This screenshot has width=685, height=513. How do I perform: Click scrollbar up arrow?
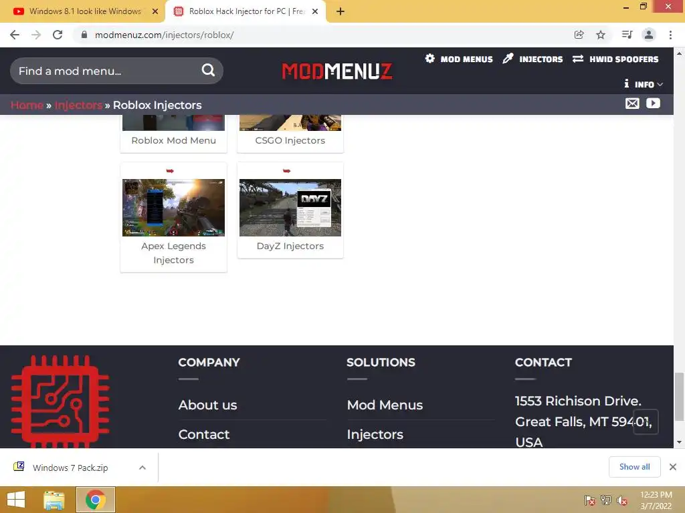pyautogui.click(x=679, y=53)
